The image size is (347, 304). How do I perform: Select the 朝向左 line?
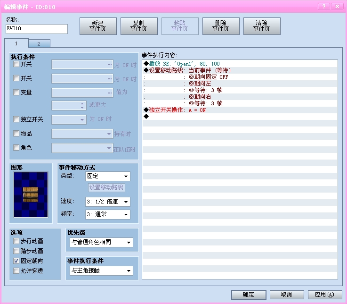pyautogui.click(x=240, y=84)
